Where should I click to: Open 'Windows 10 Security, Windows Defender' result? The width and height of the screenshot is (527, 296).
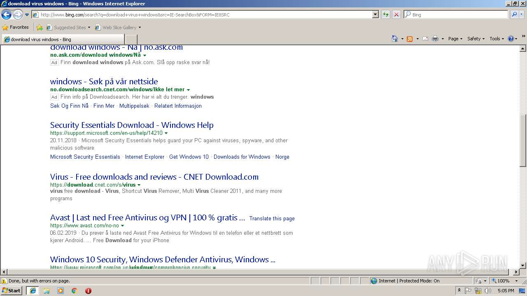163,259
